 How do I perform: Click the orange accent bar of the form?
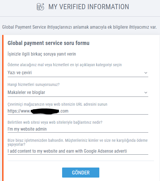[x=3, y=108]
